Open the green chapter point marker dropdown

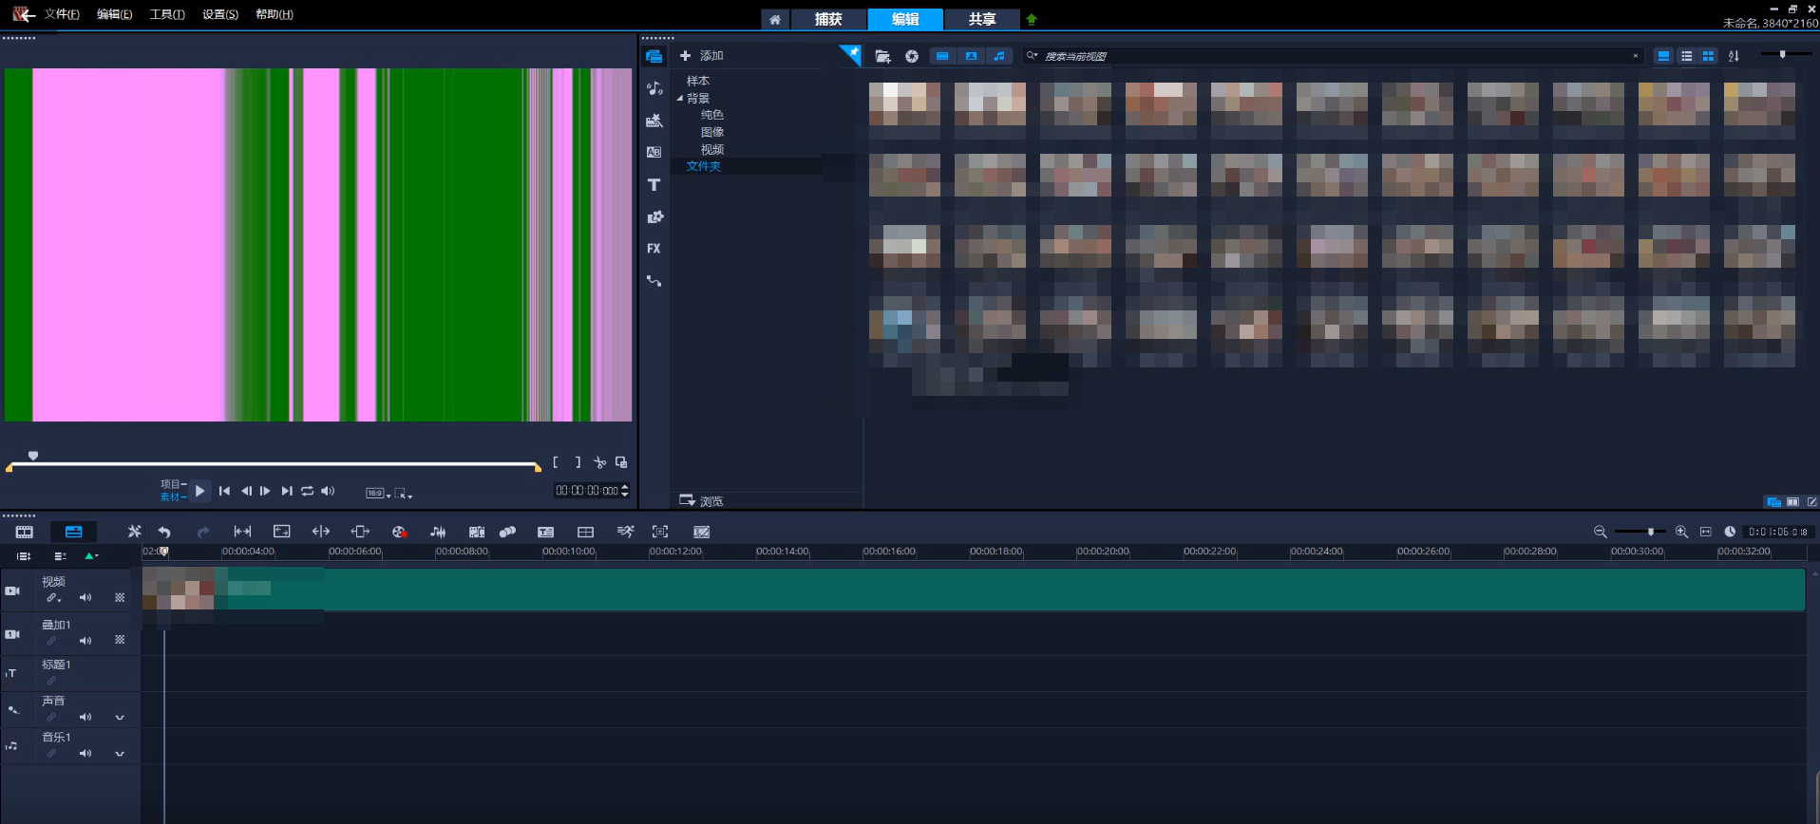(x=91, y=556)
